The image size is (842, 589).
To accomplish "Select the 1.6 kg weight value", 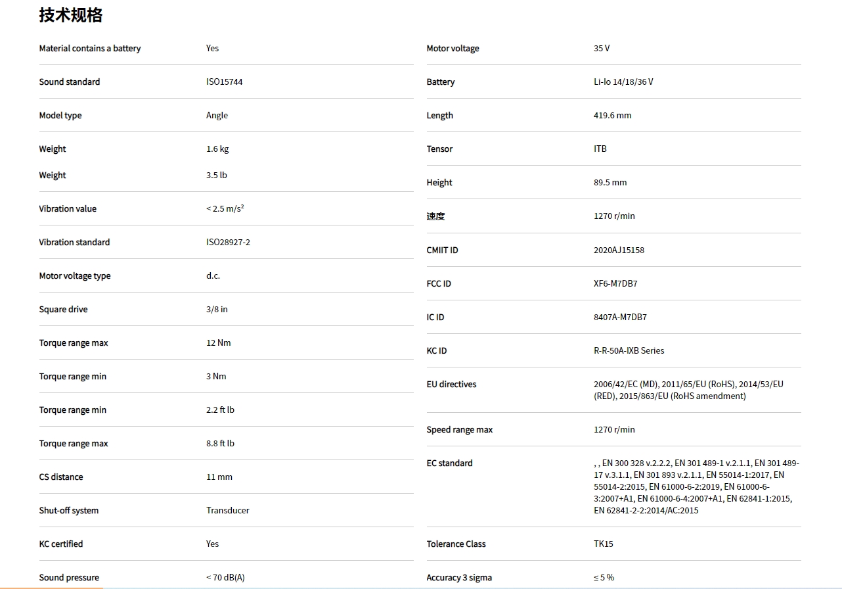I will tap(217, 149).
